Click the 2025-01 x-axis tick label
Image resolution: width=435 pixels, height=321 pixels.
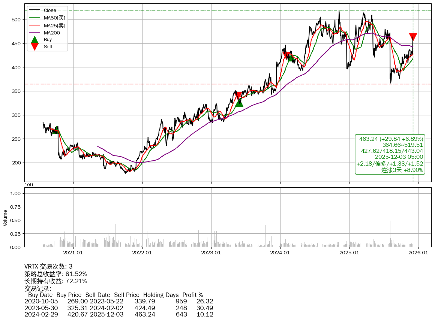(349, 252)
